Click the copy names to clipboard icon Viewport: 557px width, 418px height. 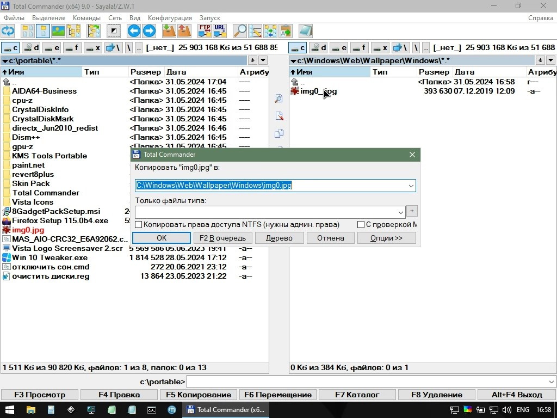[x=286, y=31]
